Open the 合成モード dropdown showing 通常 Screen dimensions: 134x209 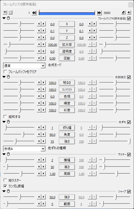click(24, 66)
